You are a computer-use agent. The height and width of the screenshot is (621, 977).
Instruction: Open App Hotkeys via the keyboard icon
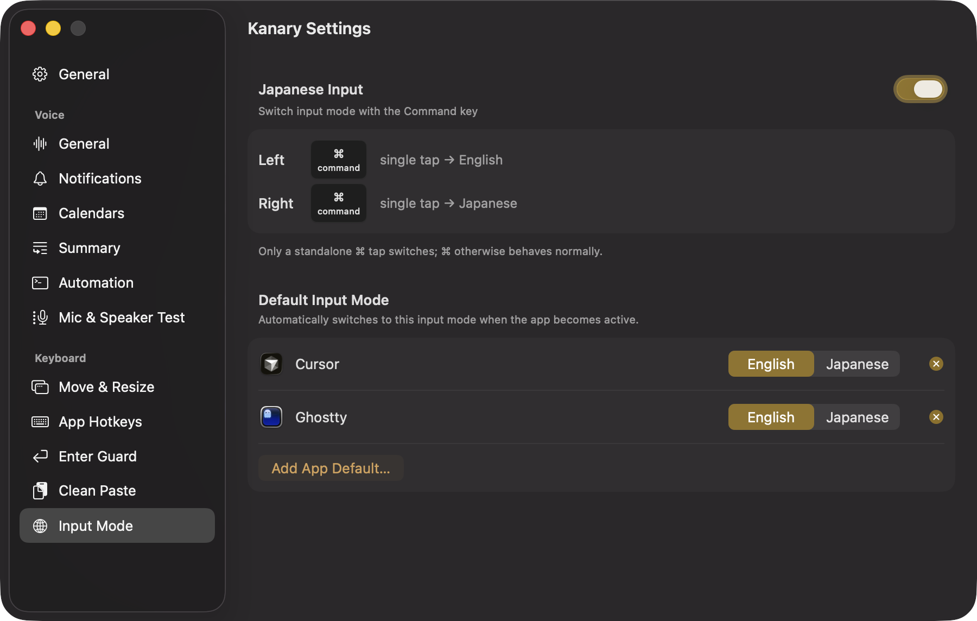tap(40, 422)
